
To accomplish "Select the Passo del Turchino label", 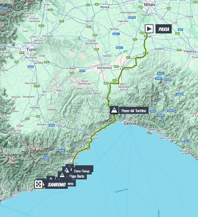I will click(x=134, y=111).
